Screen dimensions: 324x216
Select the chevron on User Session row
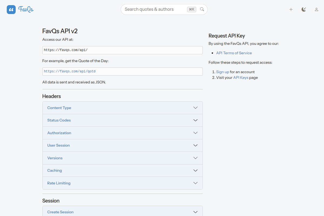tap(195, 145)
